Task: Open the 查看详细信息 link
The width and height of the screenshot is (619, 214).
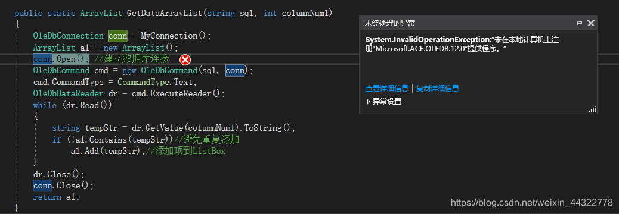Action: click(387, 89)
